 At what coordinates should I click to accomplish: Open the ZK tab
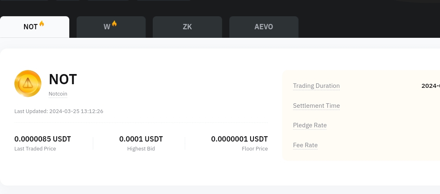[x=187, y=27]
